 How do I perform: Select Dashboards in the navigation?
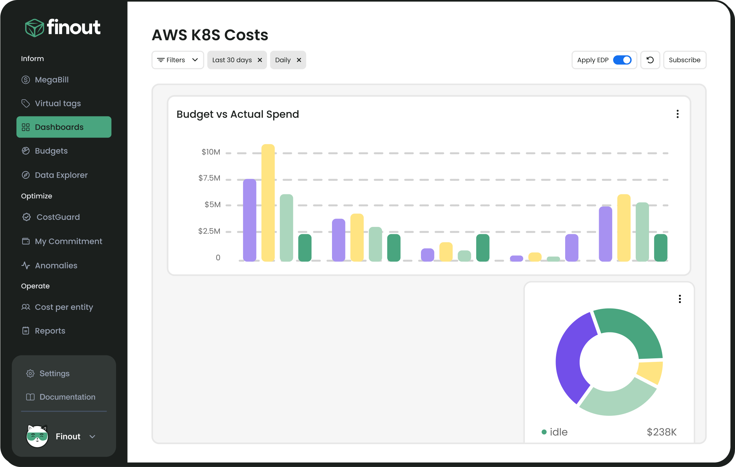(59, 127)
